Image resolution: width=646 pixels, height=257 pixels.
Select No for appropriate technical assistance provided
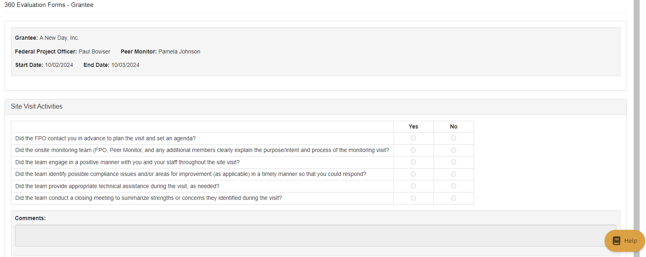[x=453, y=186]
